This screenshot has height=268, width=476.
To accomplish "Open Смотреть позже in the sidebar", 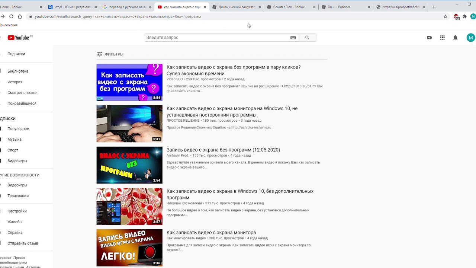I will coord(22,93).
